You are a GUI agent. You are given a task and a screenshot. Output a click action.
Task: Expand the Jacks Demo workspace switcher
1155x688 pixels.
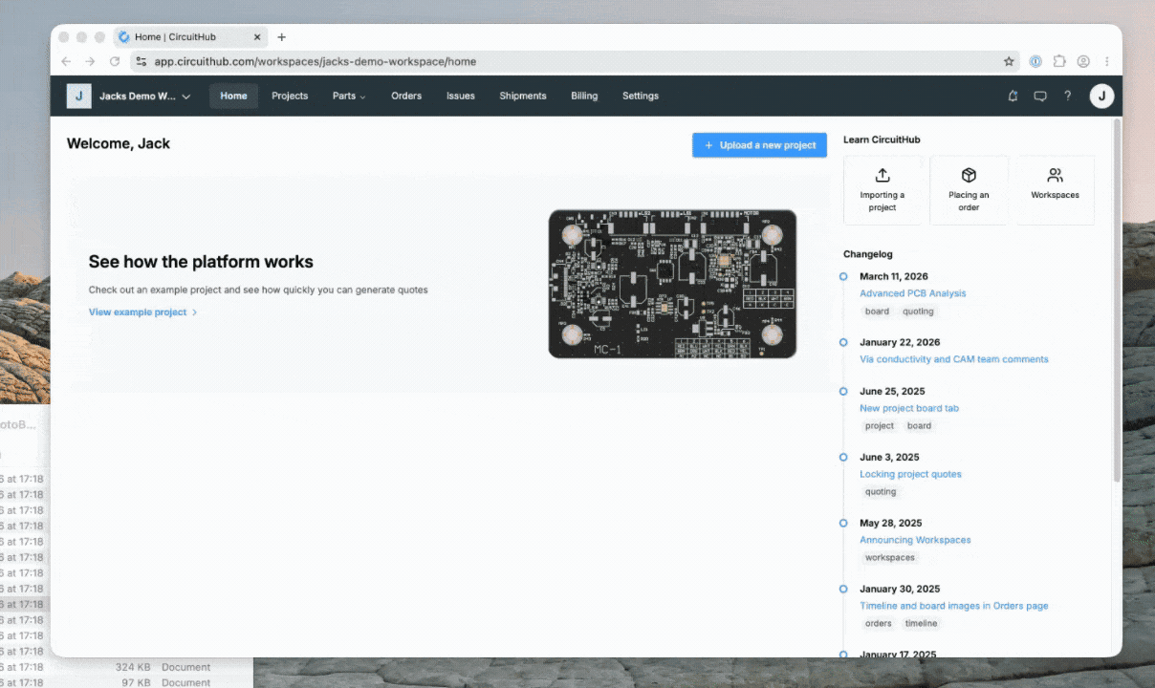pyautogui.click(x=144, y=97)
